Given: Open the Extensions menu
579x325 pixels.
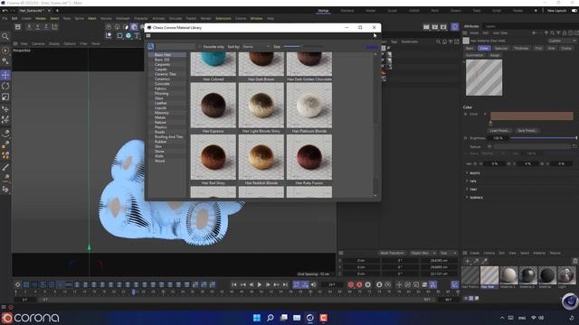Looking at the screenshot, I should coord(223,18).
